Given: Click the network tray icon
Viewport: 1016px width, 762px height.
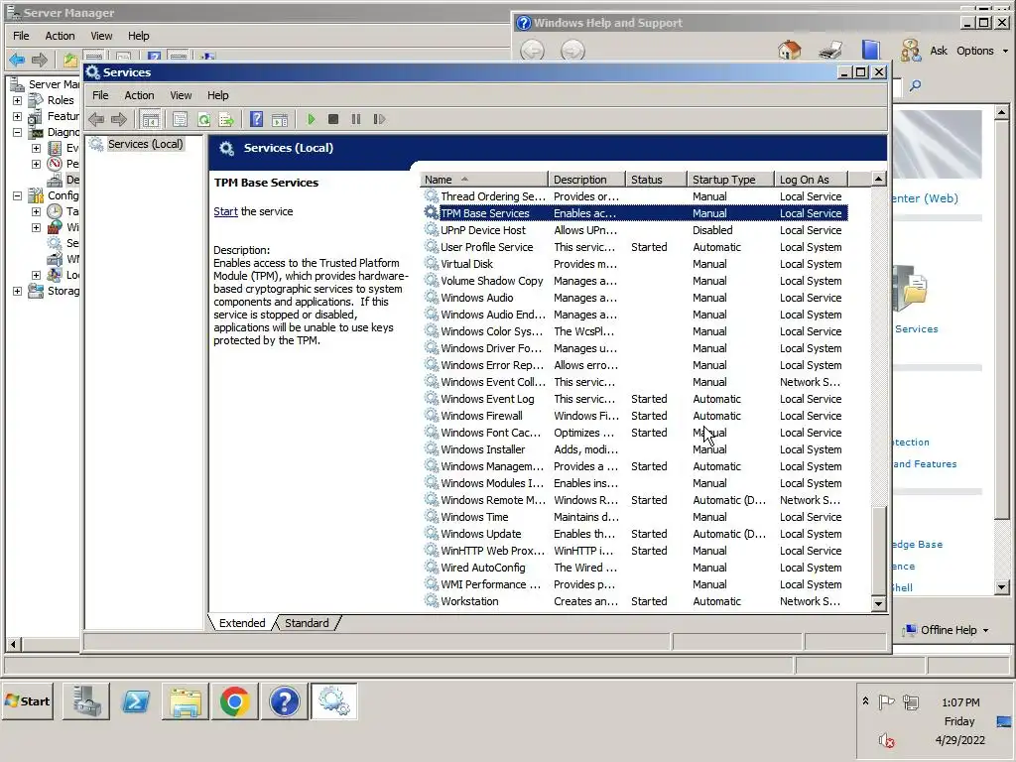Looking at the screenshot, I should (x=911, y=701).
